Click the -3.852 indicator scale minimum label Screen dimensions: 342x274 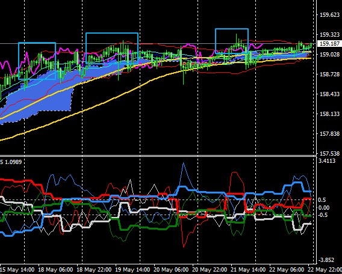click(326, 260)
